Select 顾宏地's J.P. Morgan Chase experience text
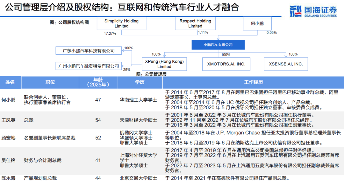Image resolution: width=344 pixels, height=182 pixels. (x=253, y=138)
